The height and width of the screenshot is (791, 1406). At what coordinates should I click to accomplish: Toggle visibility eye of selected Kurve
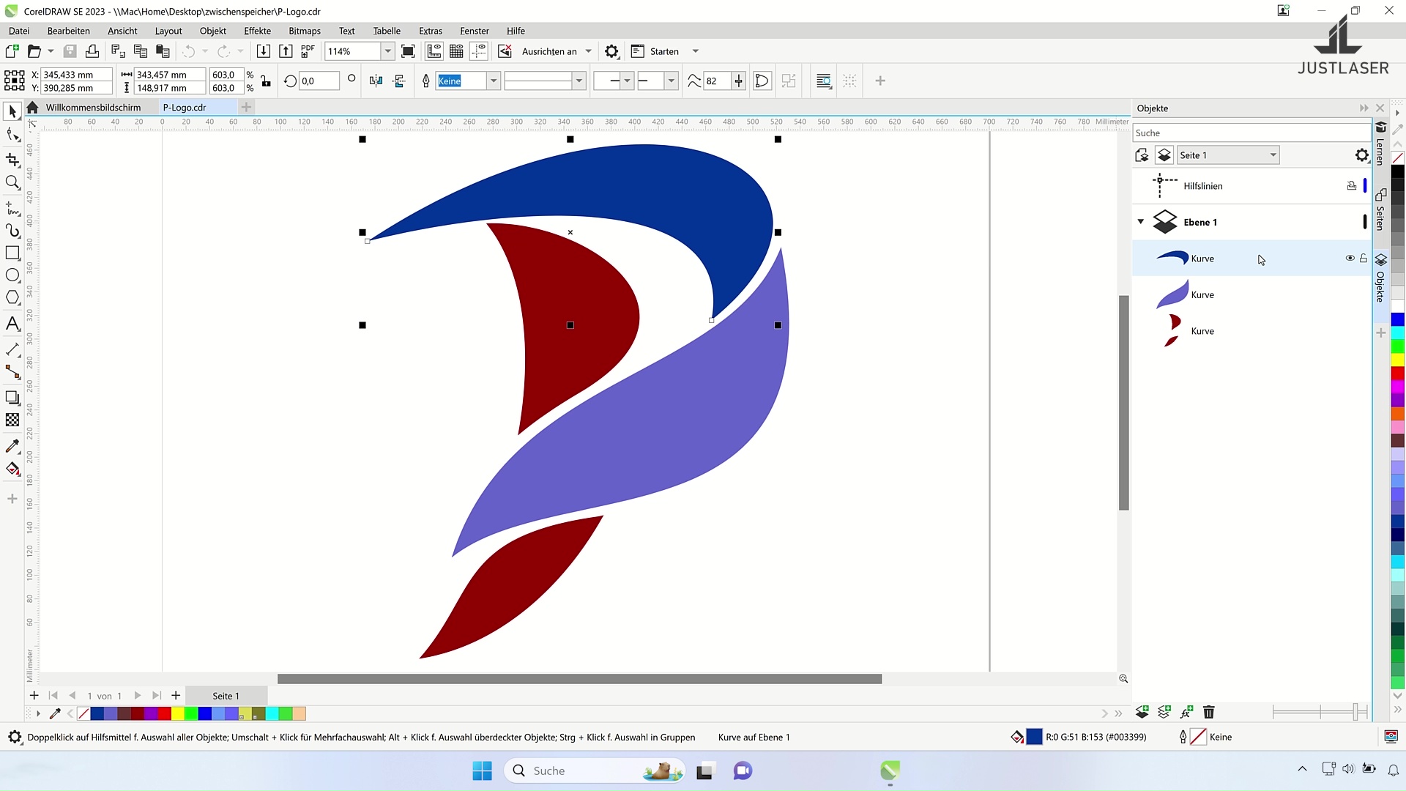(1350, 258)
